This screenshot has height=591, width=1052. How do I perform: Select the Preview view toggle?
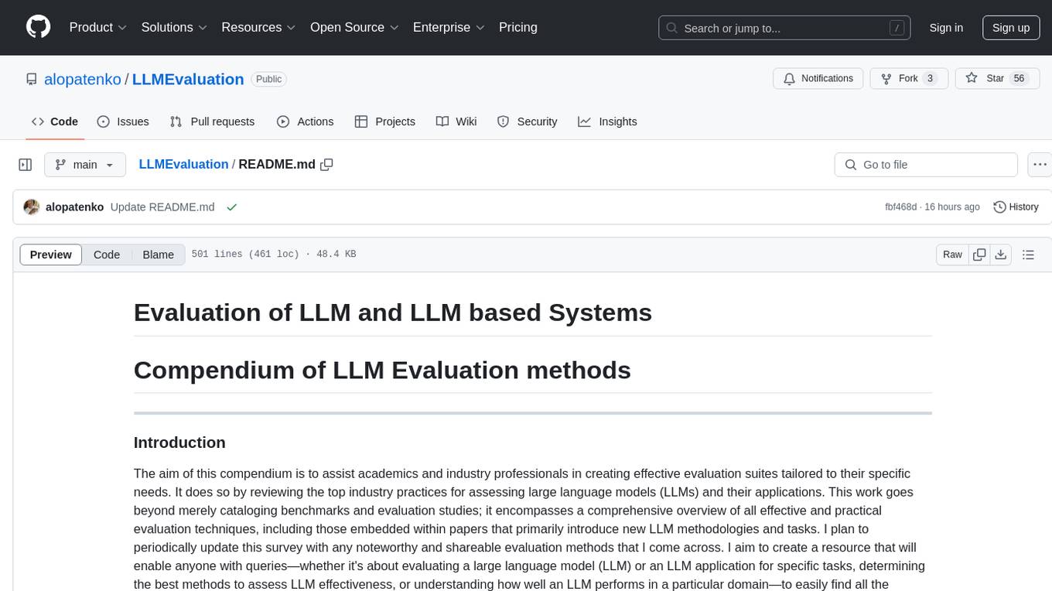click(x=51, y=255)
